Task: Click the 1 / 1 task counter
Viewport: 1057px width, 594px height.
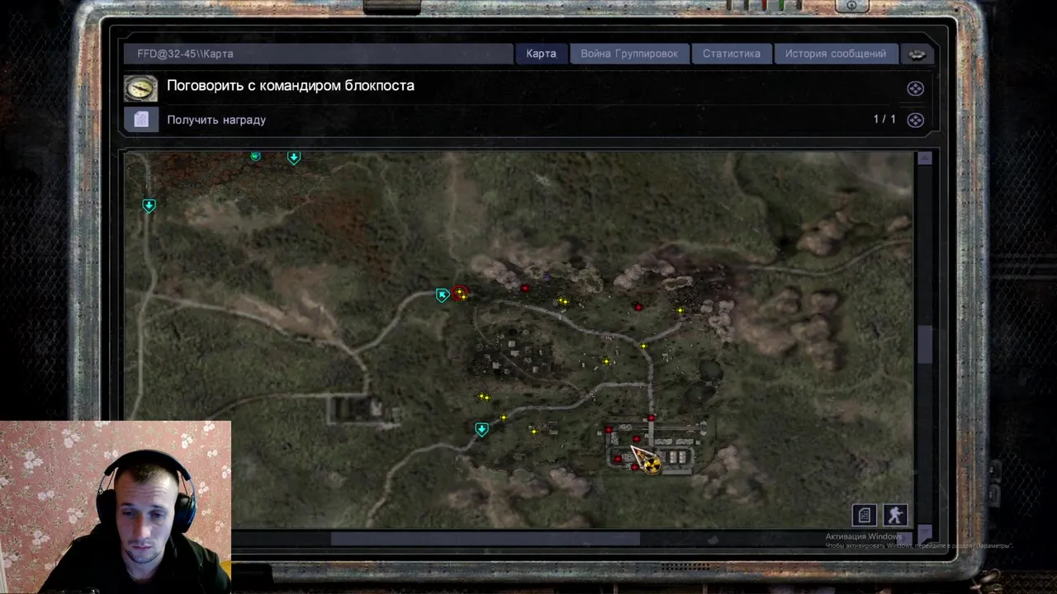Action: pyautogui.click(x=884, y=120)
